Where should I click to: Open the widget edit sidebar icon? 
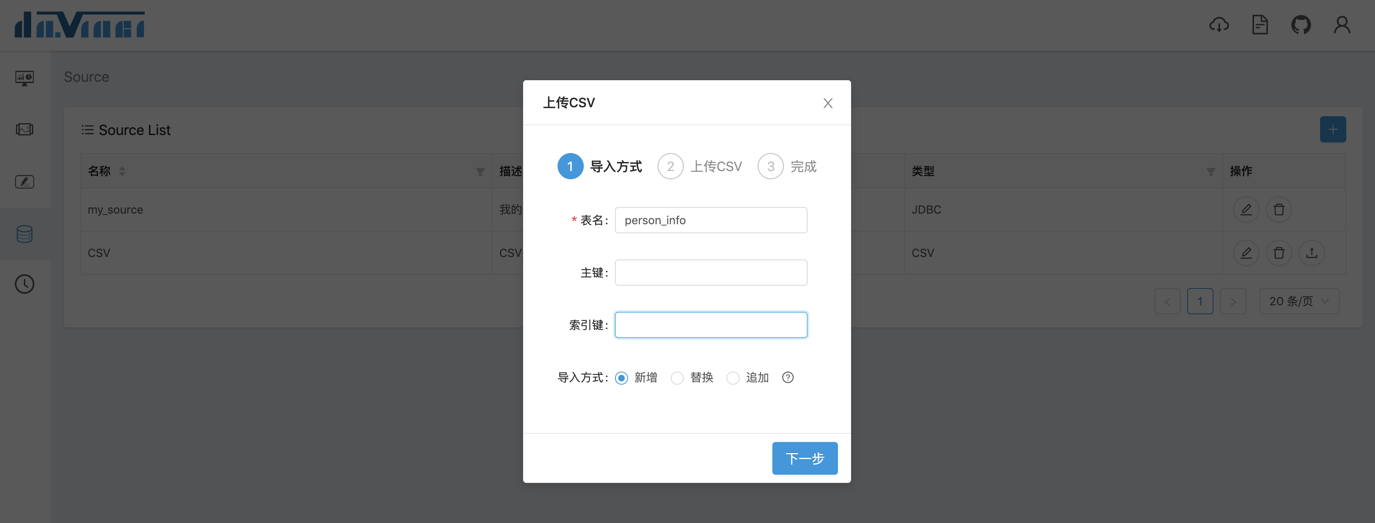pyautogui.click(x=25, y=182)
